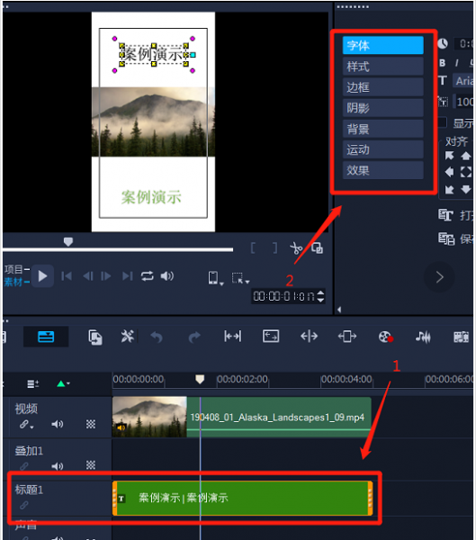
Task: Open the 背景 background tab
Action: 383,129
